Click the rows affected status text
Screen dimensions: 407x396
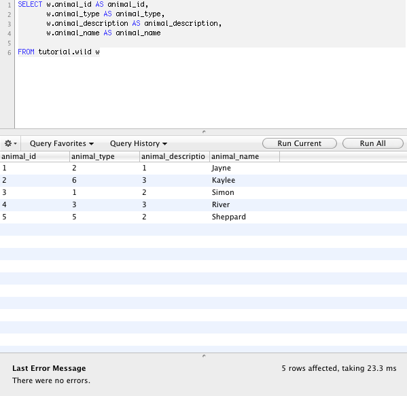tap(339, 368)
